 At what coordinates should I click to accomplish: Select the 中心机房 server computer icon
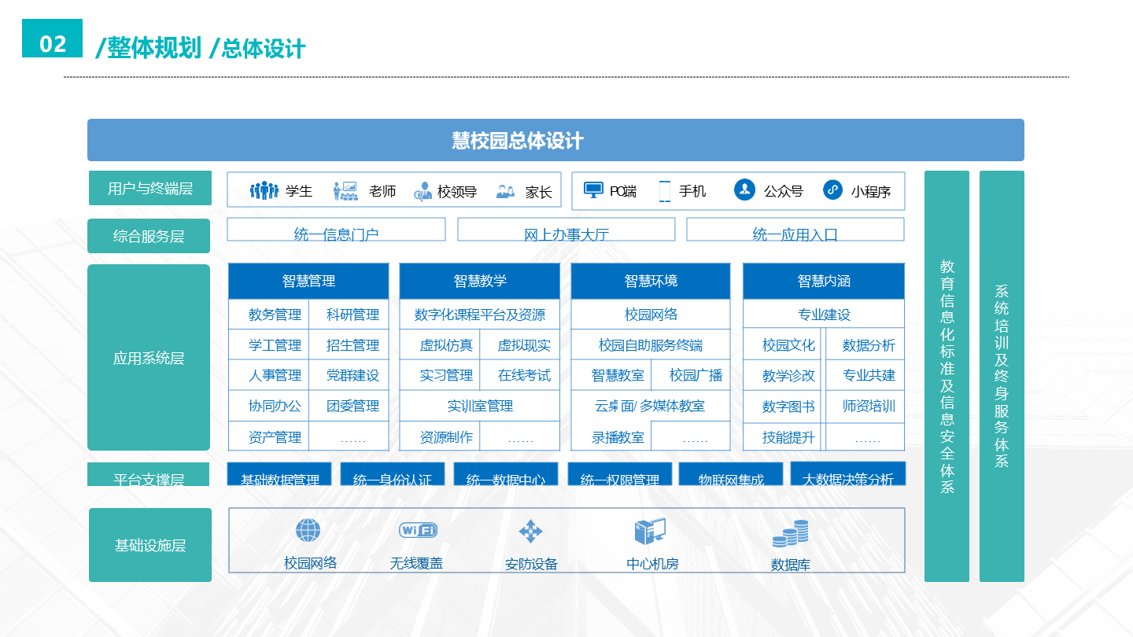pyautogui.click(x=650, y=532)
